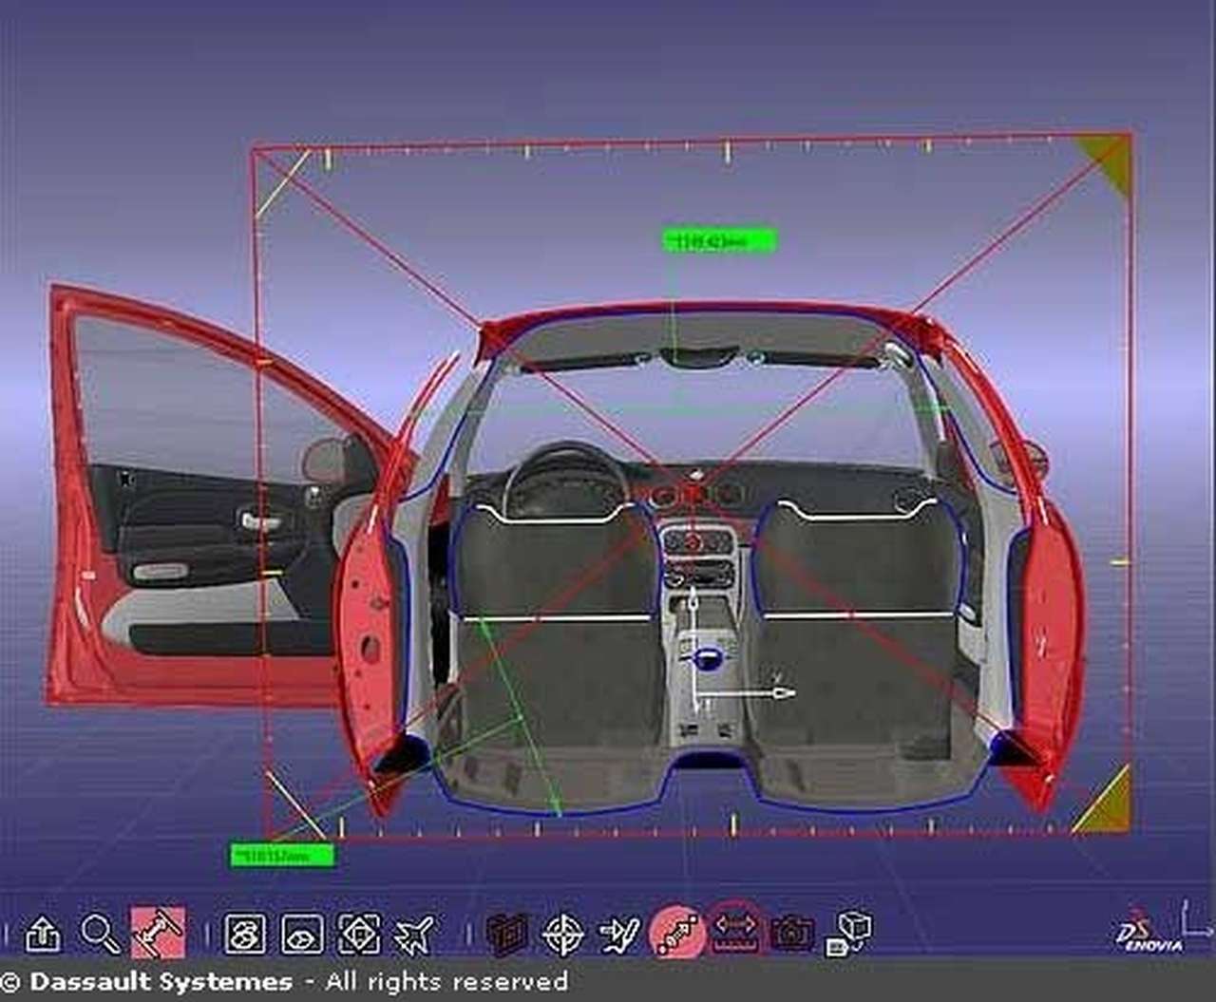Select the fit-all-in view icon

click(x=359, y=935)
